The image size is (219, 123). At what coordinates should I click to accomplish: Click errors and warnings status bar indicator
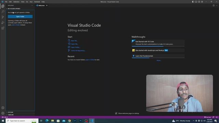[4, 117]
